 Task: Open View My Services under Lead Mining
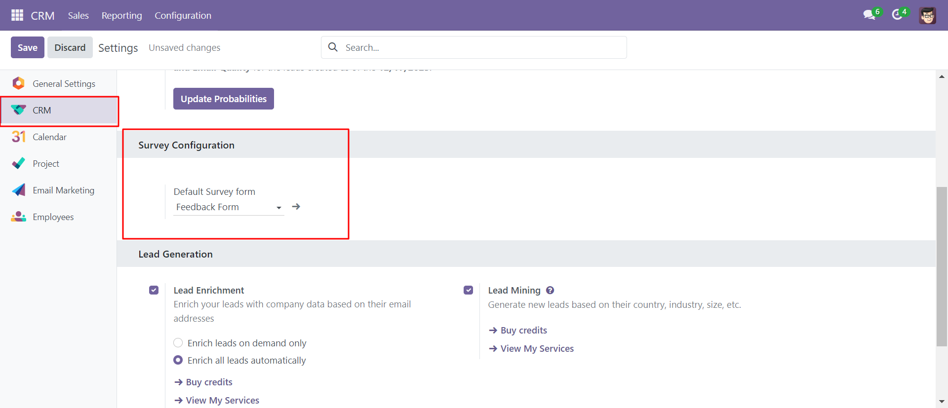(x=531, y=348)
